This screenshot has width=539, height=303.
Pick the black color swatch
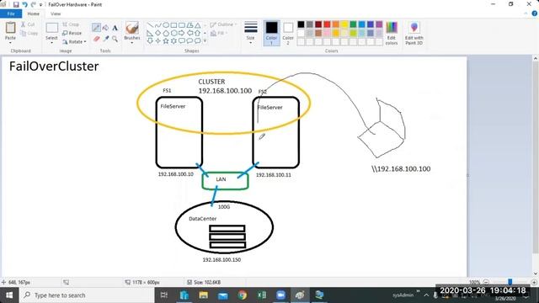302,24
